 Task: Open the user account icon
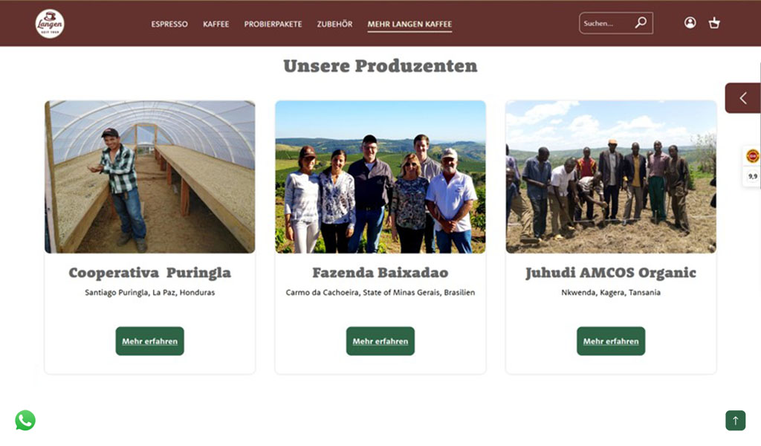pos(690,23)
